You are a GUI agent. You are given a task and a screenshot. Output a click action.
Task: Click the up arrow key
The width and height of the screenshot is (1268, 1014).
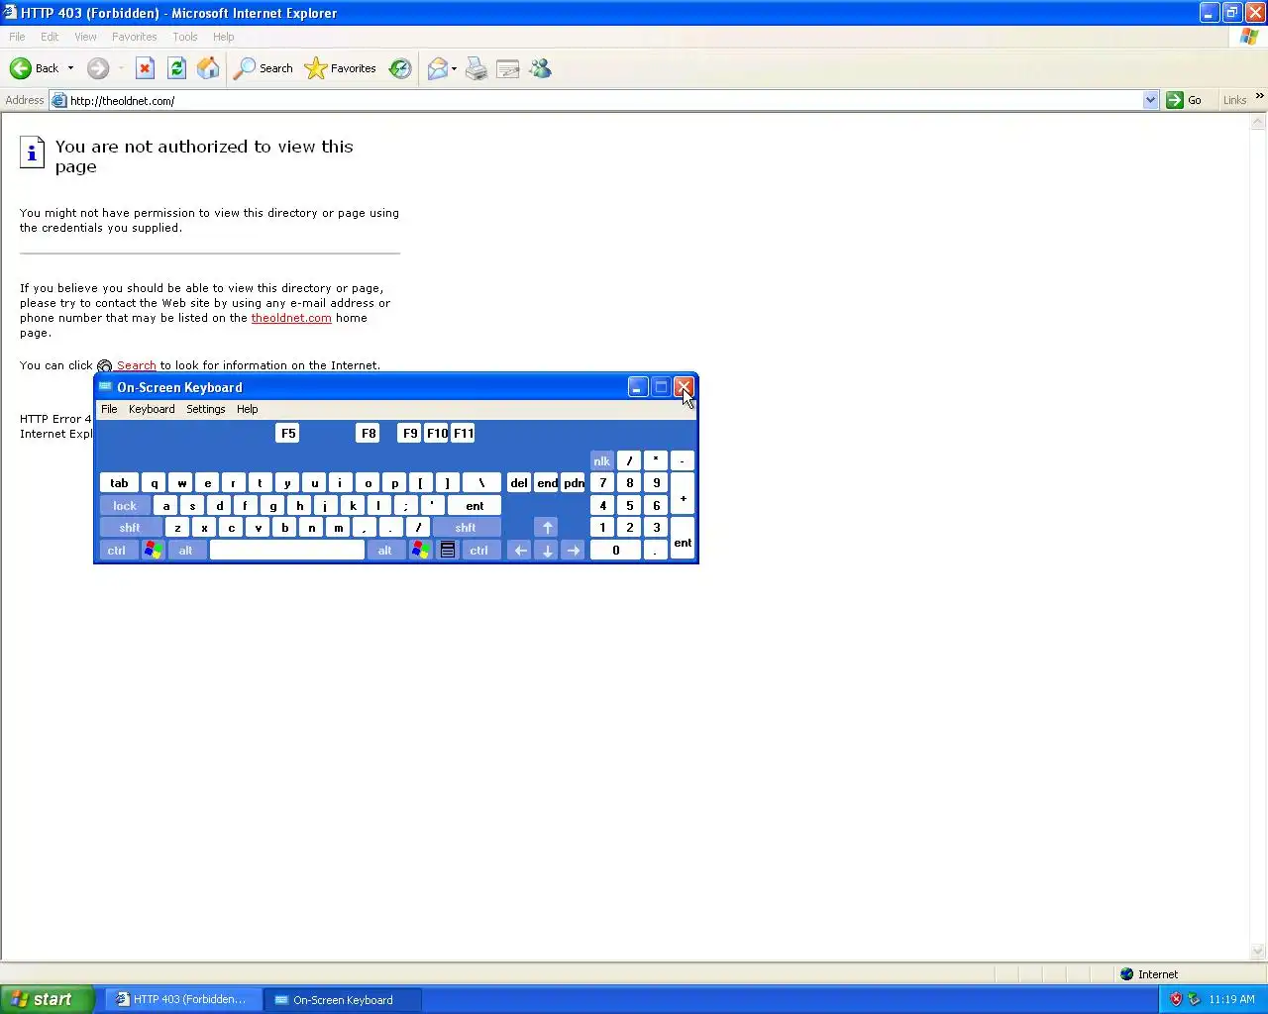point(547,528)
